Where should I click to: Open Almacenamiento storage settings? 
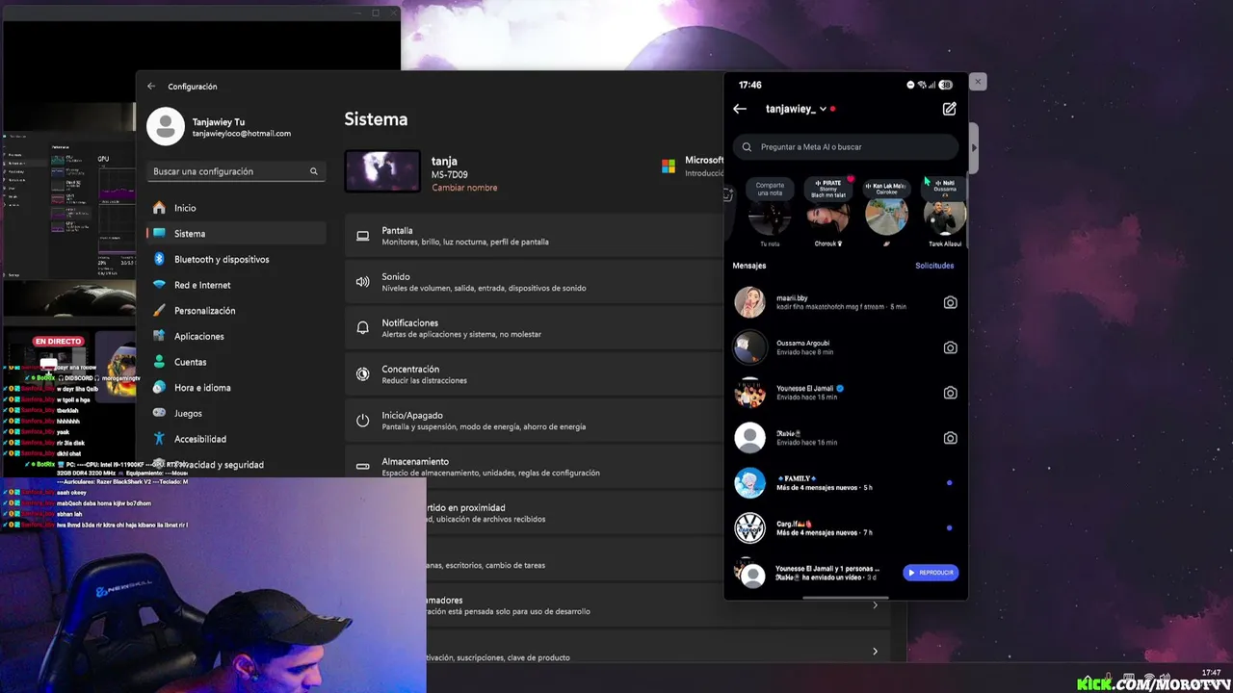tap(535, 467)
